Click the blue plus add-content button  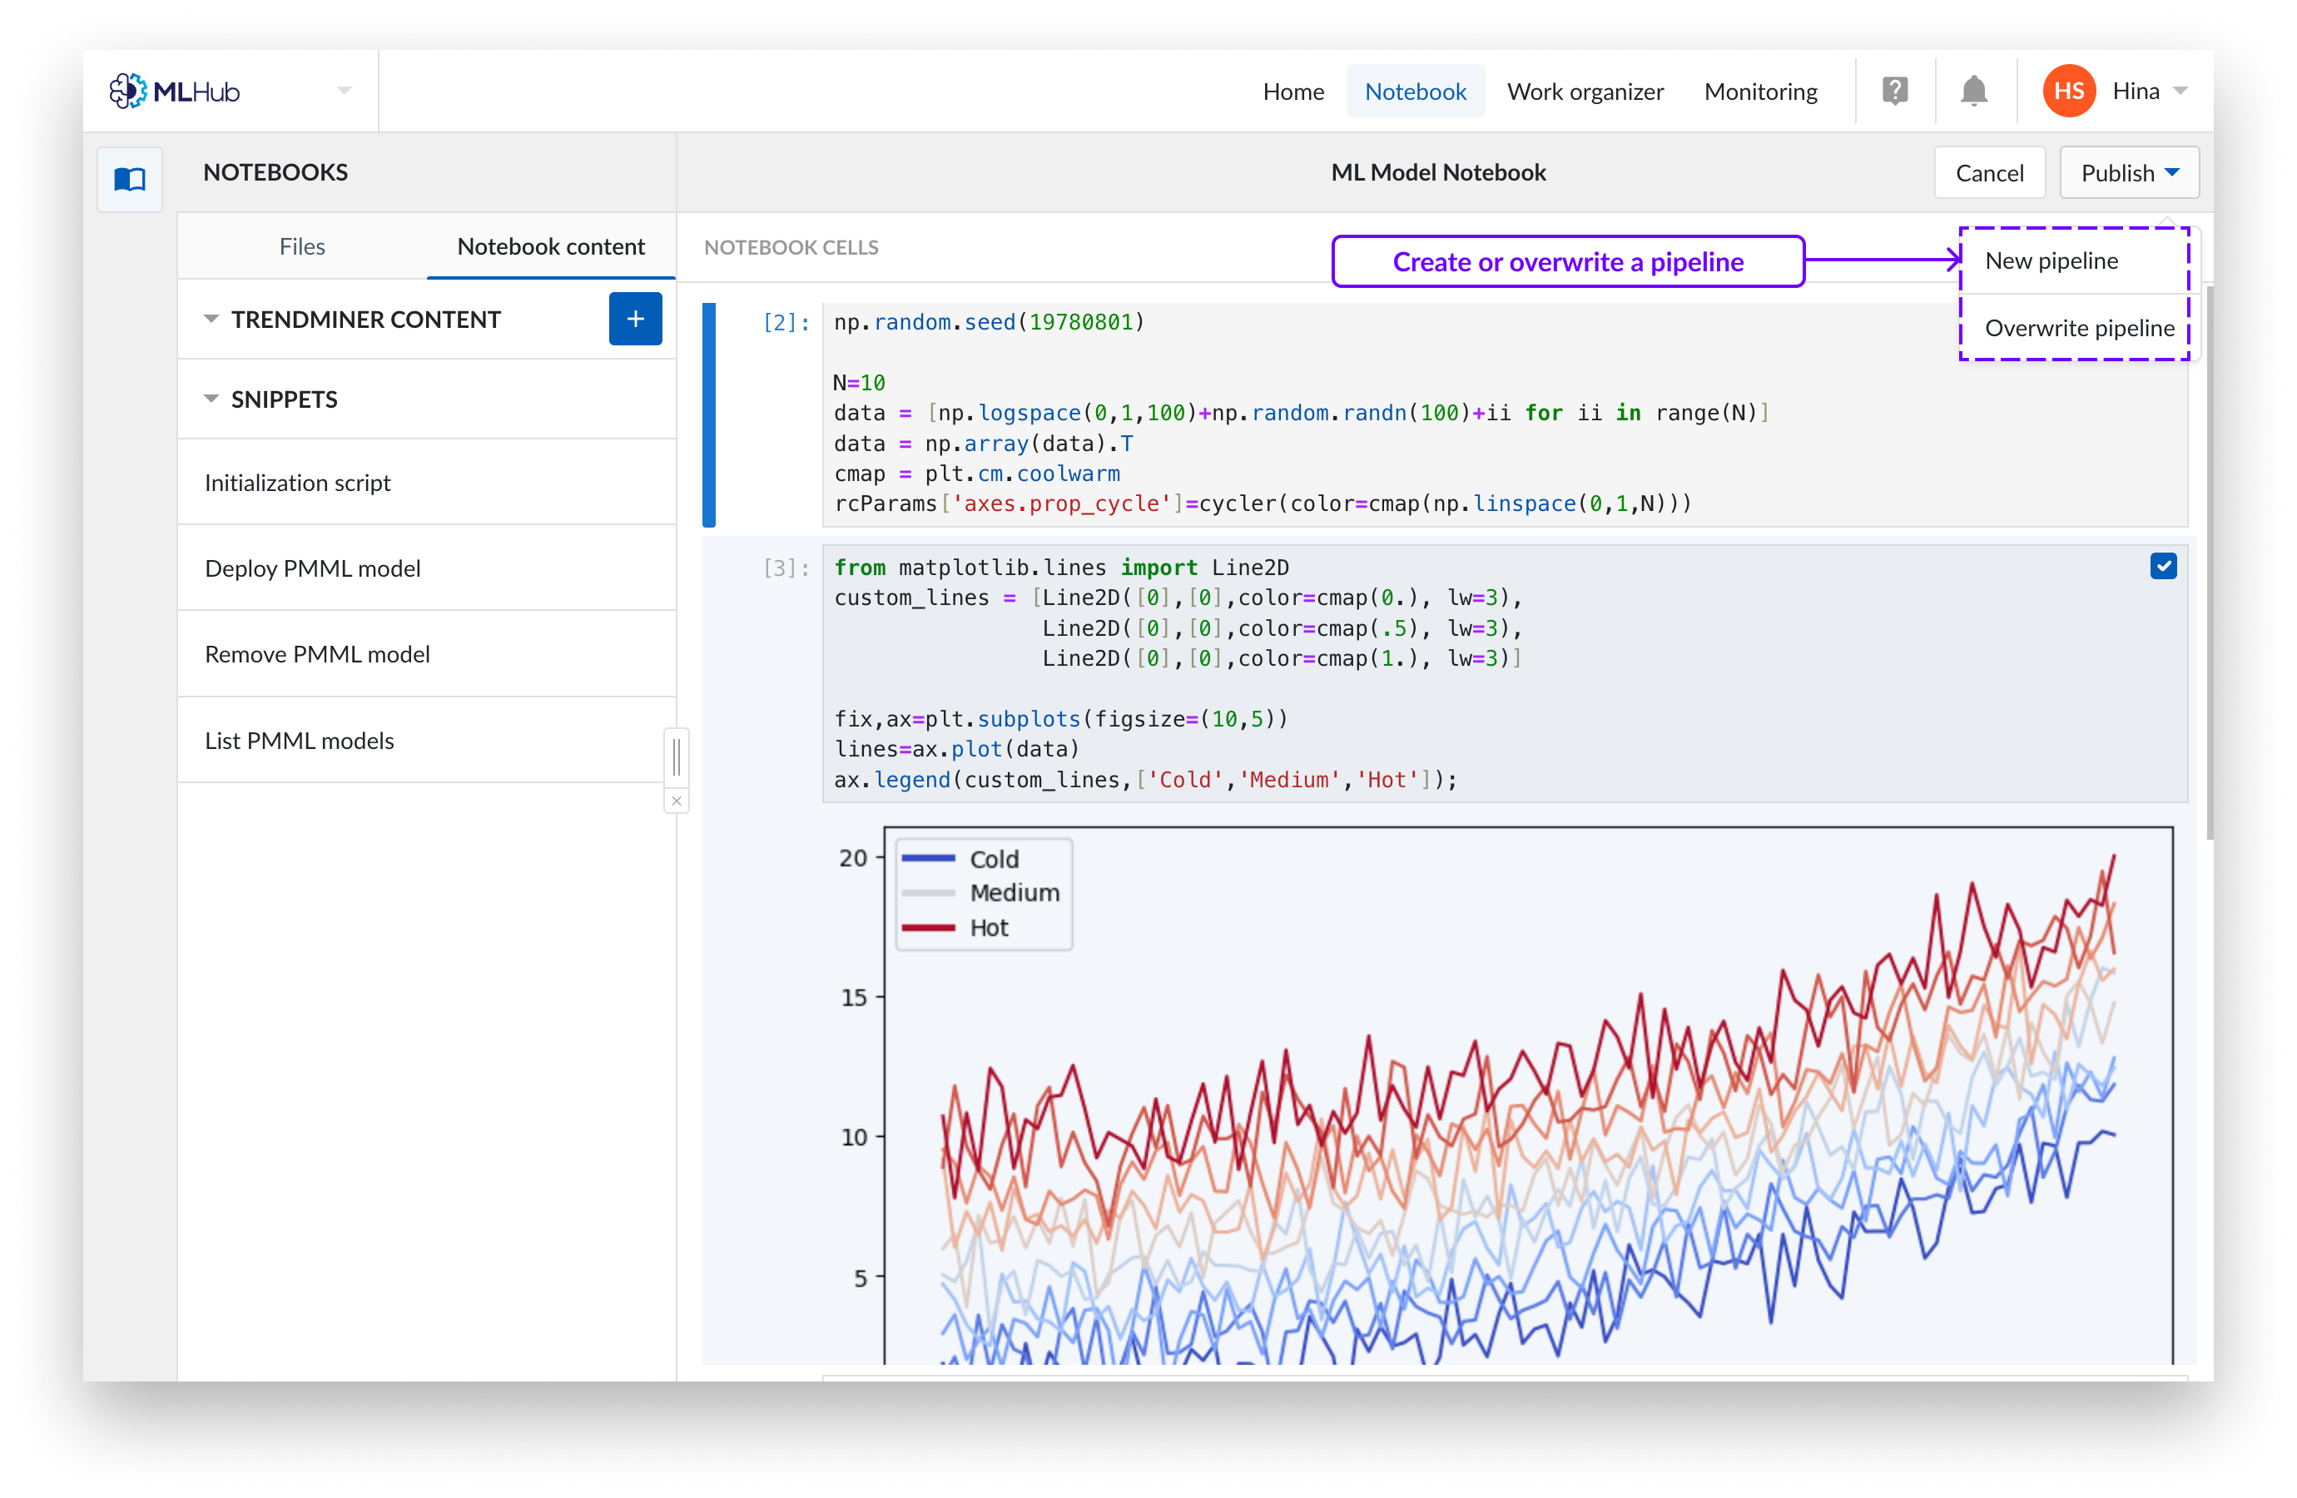click(635, 320)
